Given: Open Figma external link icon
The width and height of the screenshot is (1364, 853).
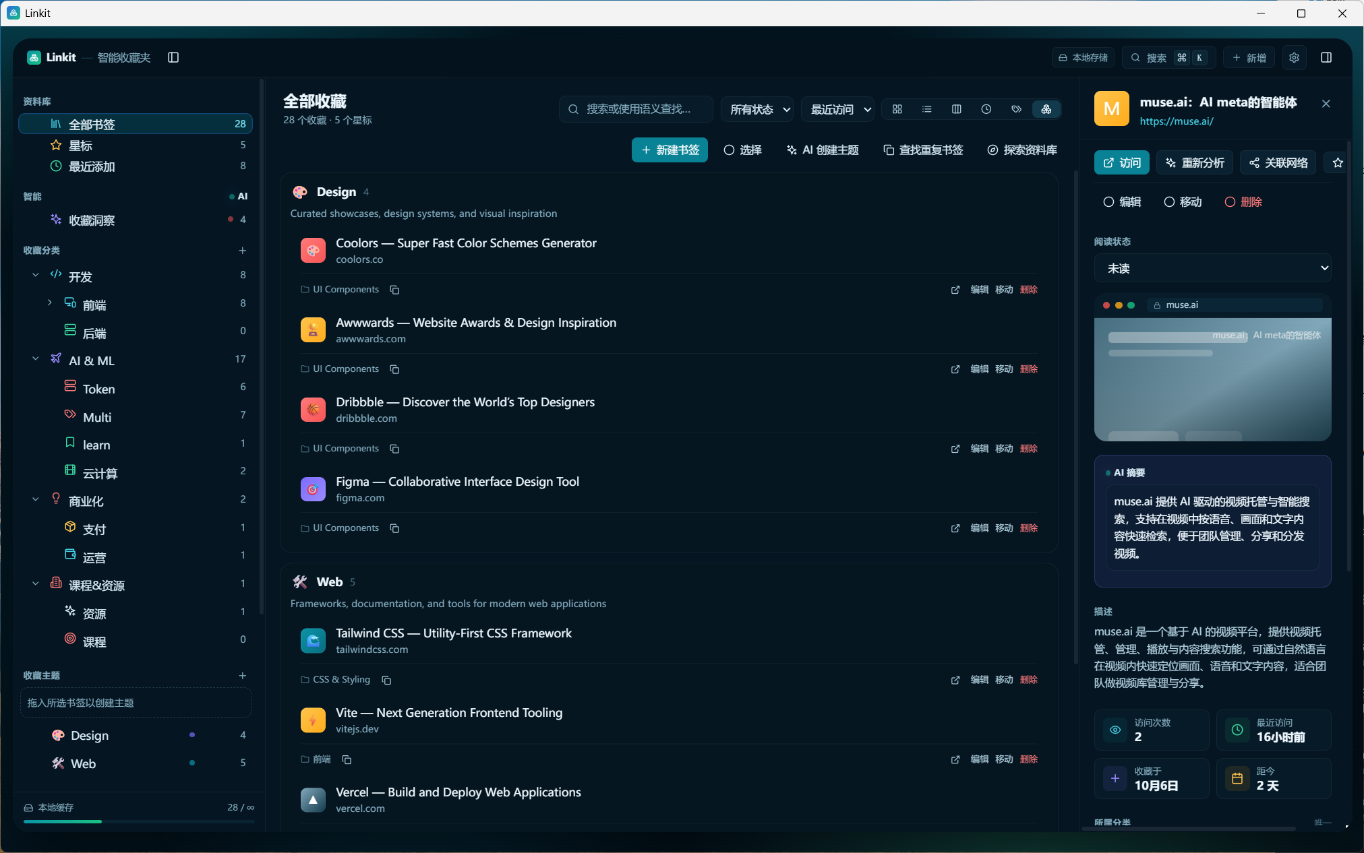Looking at the screenshot, I should click(955, 528).
